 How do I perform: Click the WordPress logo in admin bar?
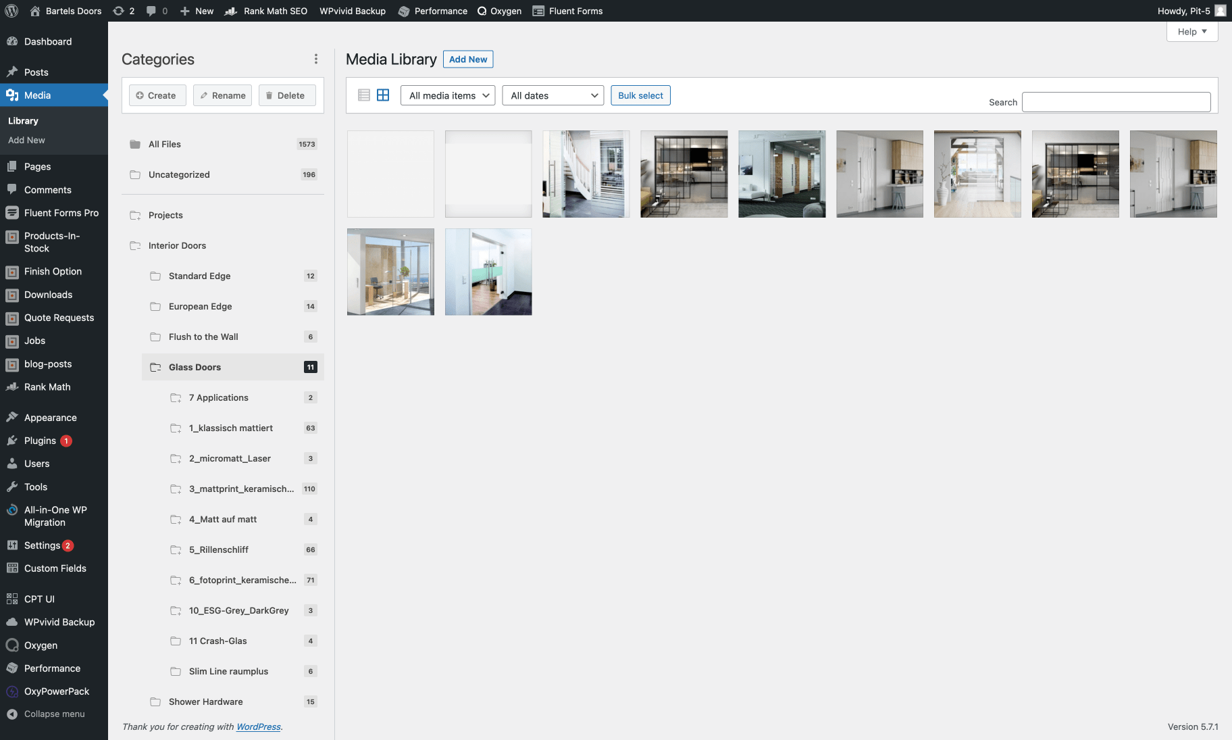12,11
